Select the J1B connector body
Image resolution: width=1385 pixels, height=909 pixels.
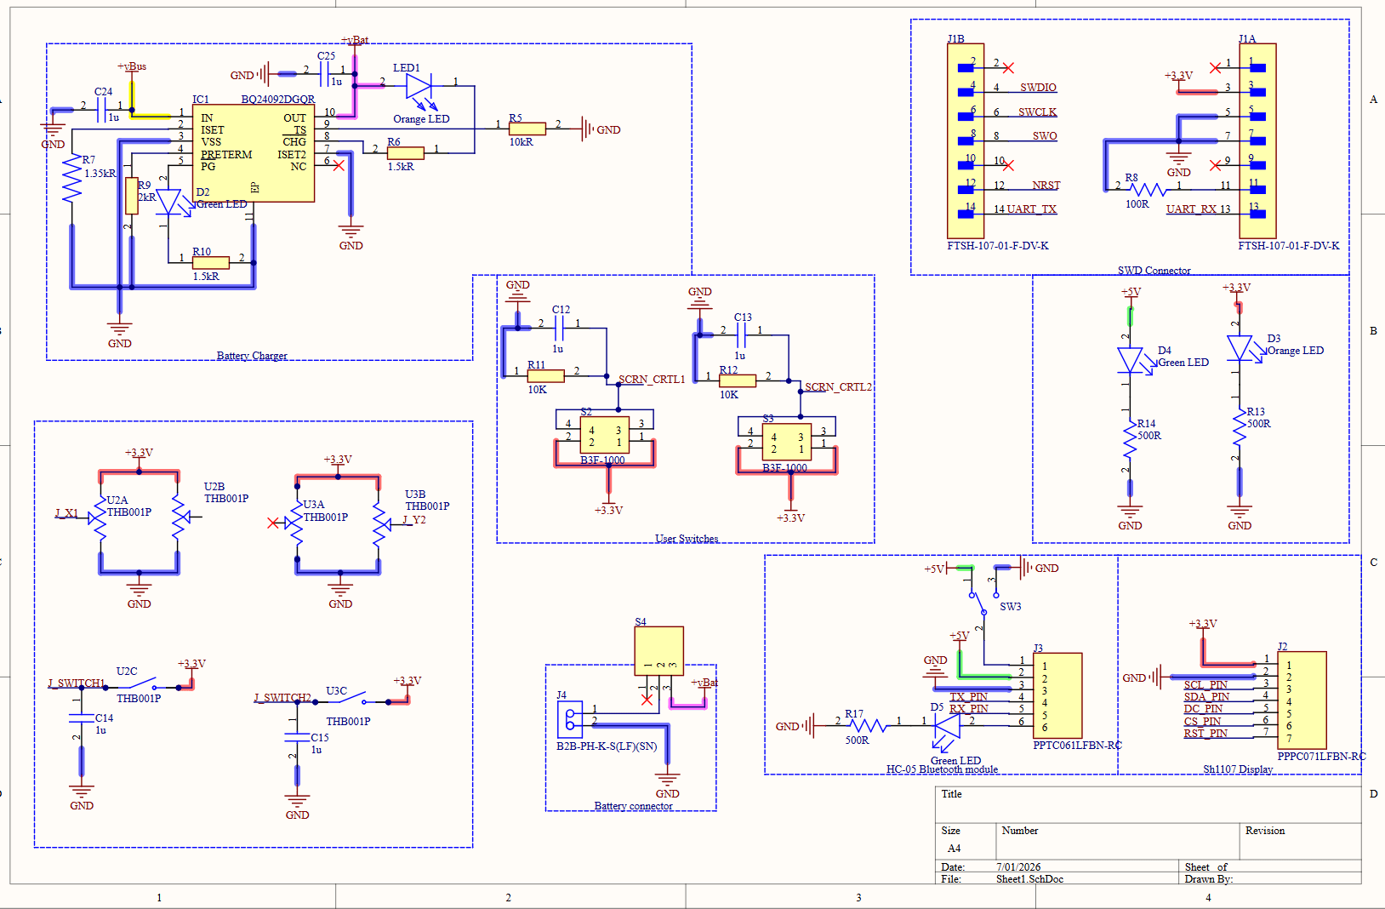(966, 140)
